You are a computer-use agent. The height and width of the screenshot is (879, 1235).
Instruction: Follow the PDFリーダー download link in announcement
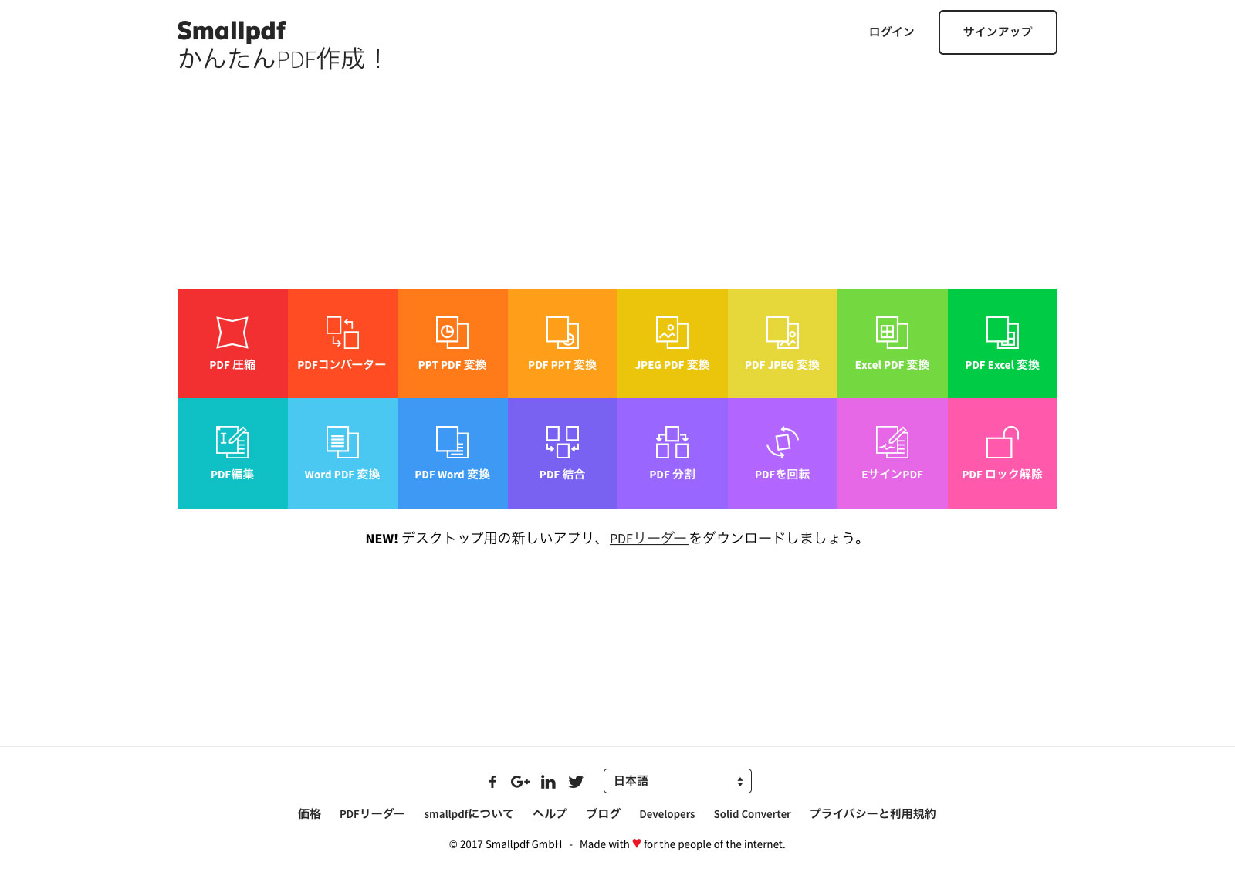648,539
